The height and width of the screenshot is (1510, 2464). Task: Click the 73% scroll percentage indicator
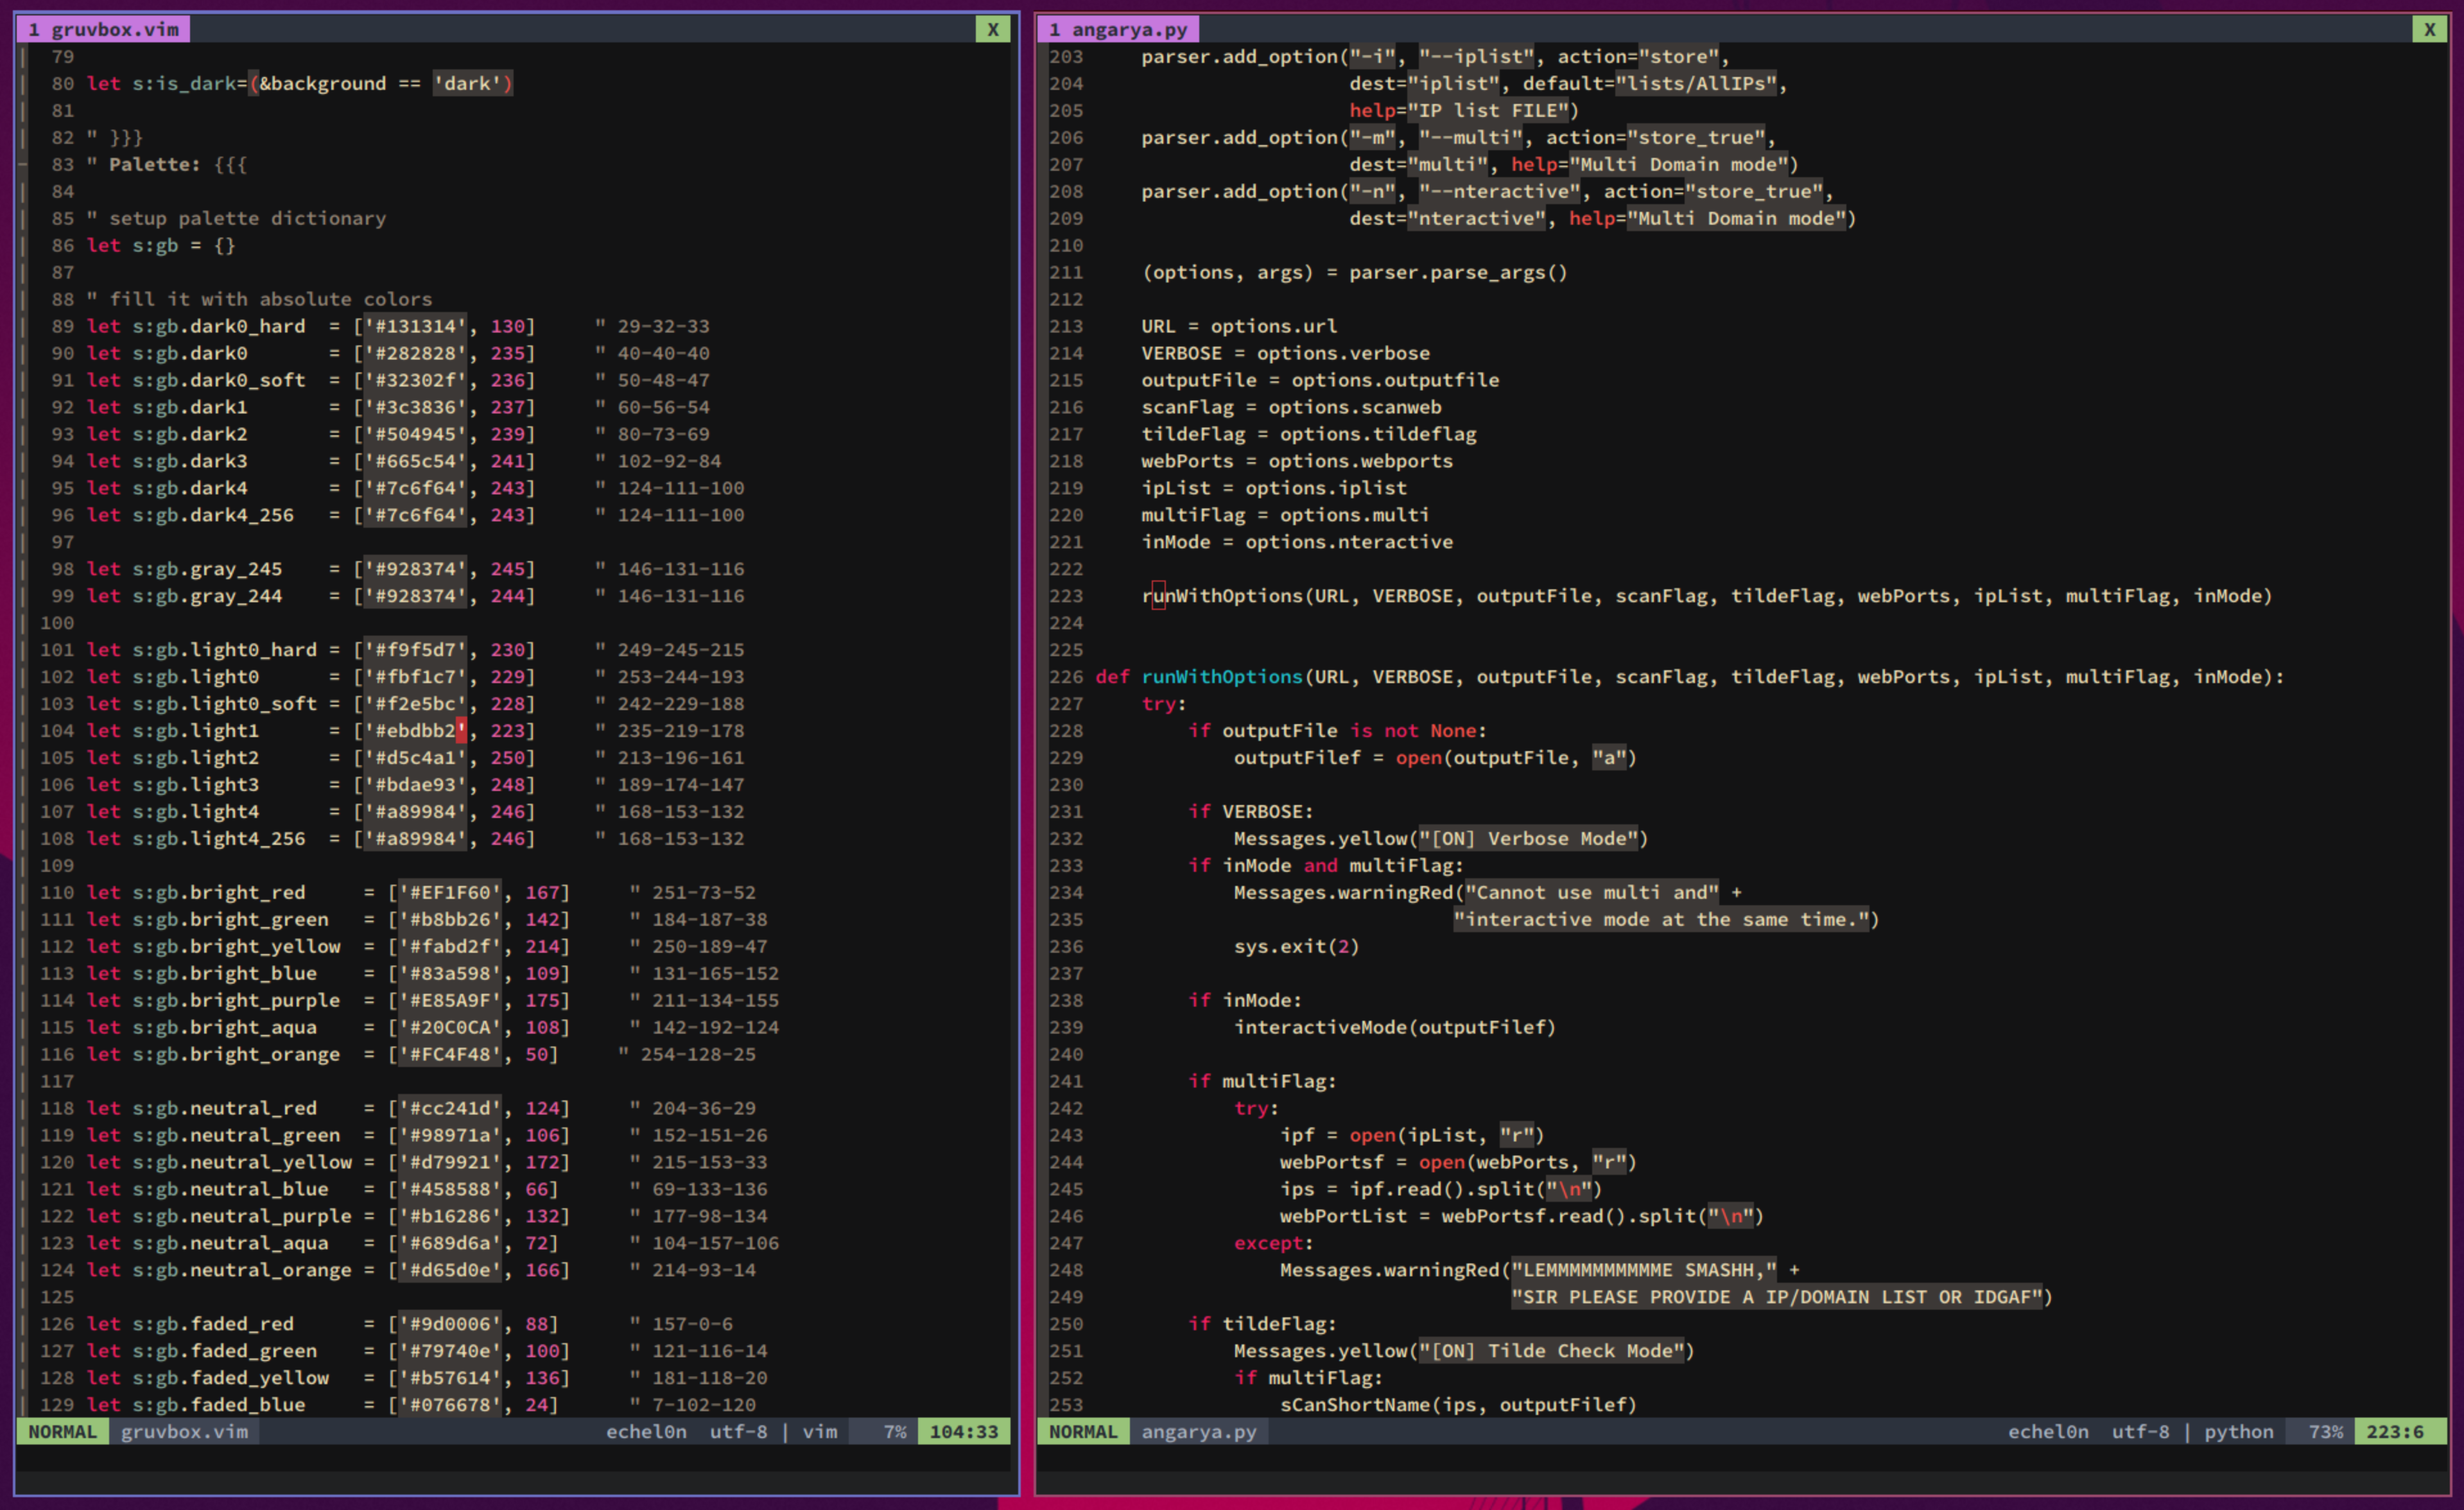pyautogui.click(x=2325, y=1431)
